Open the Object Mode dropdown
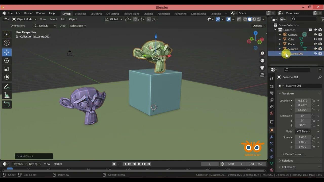Image resolution: width=324 pixels, height=182 pixels. pos(24,19)
